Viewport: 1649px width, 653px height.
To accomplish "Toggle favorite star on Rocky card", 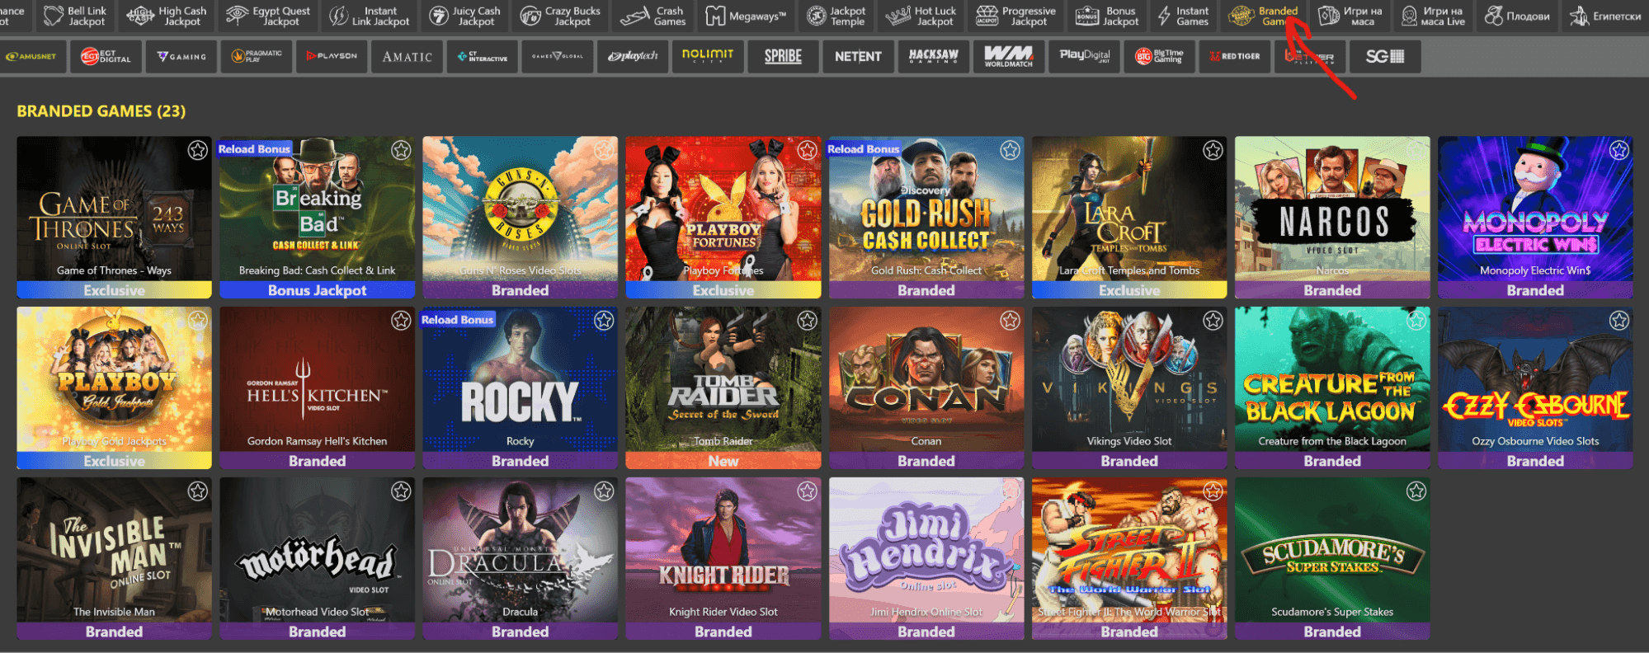I will 604,321.
